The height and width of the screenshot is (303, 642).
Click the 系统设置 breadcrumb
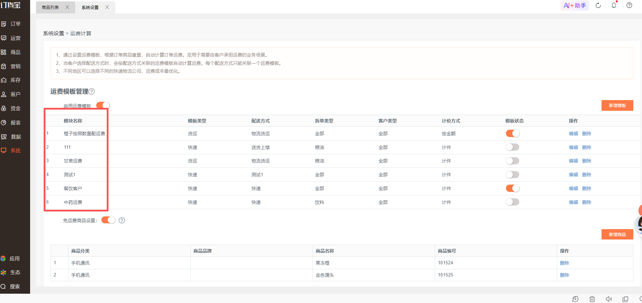tap(54, 33)
